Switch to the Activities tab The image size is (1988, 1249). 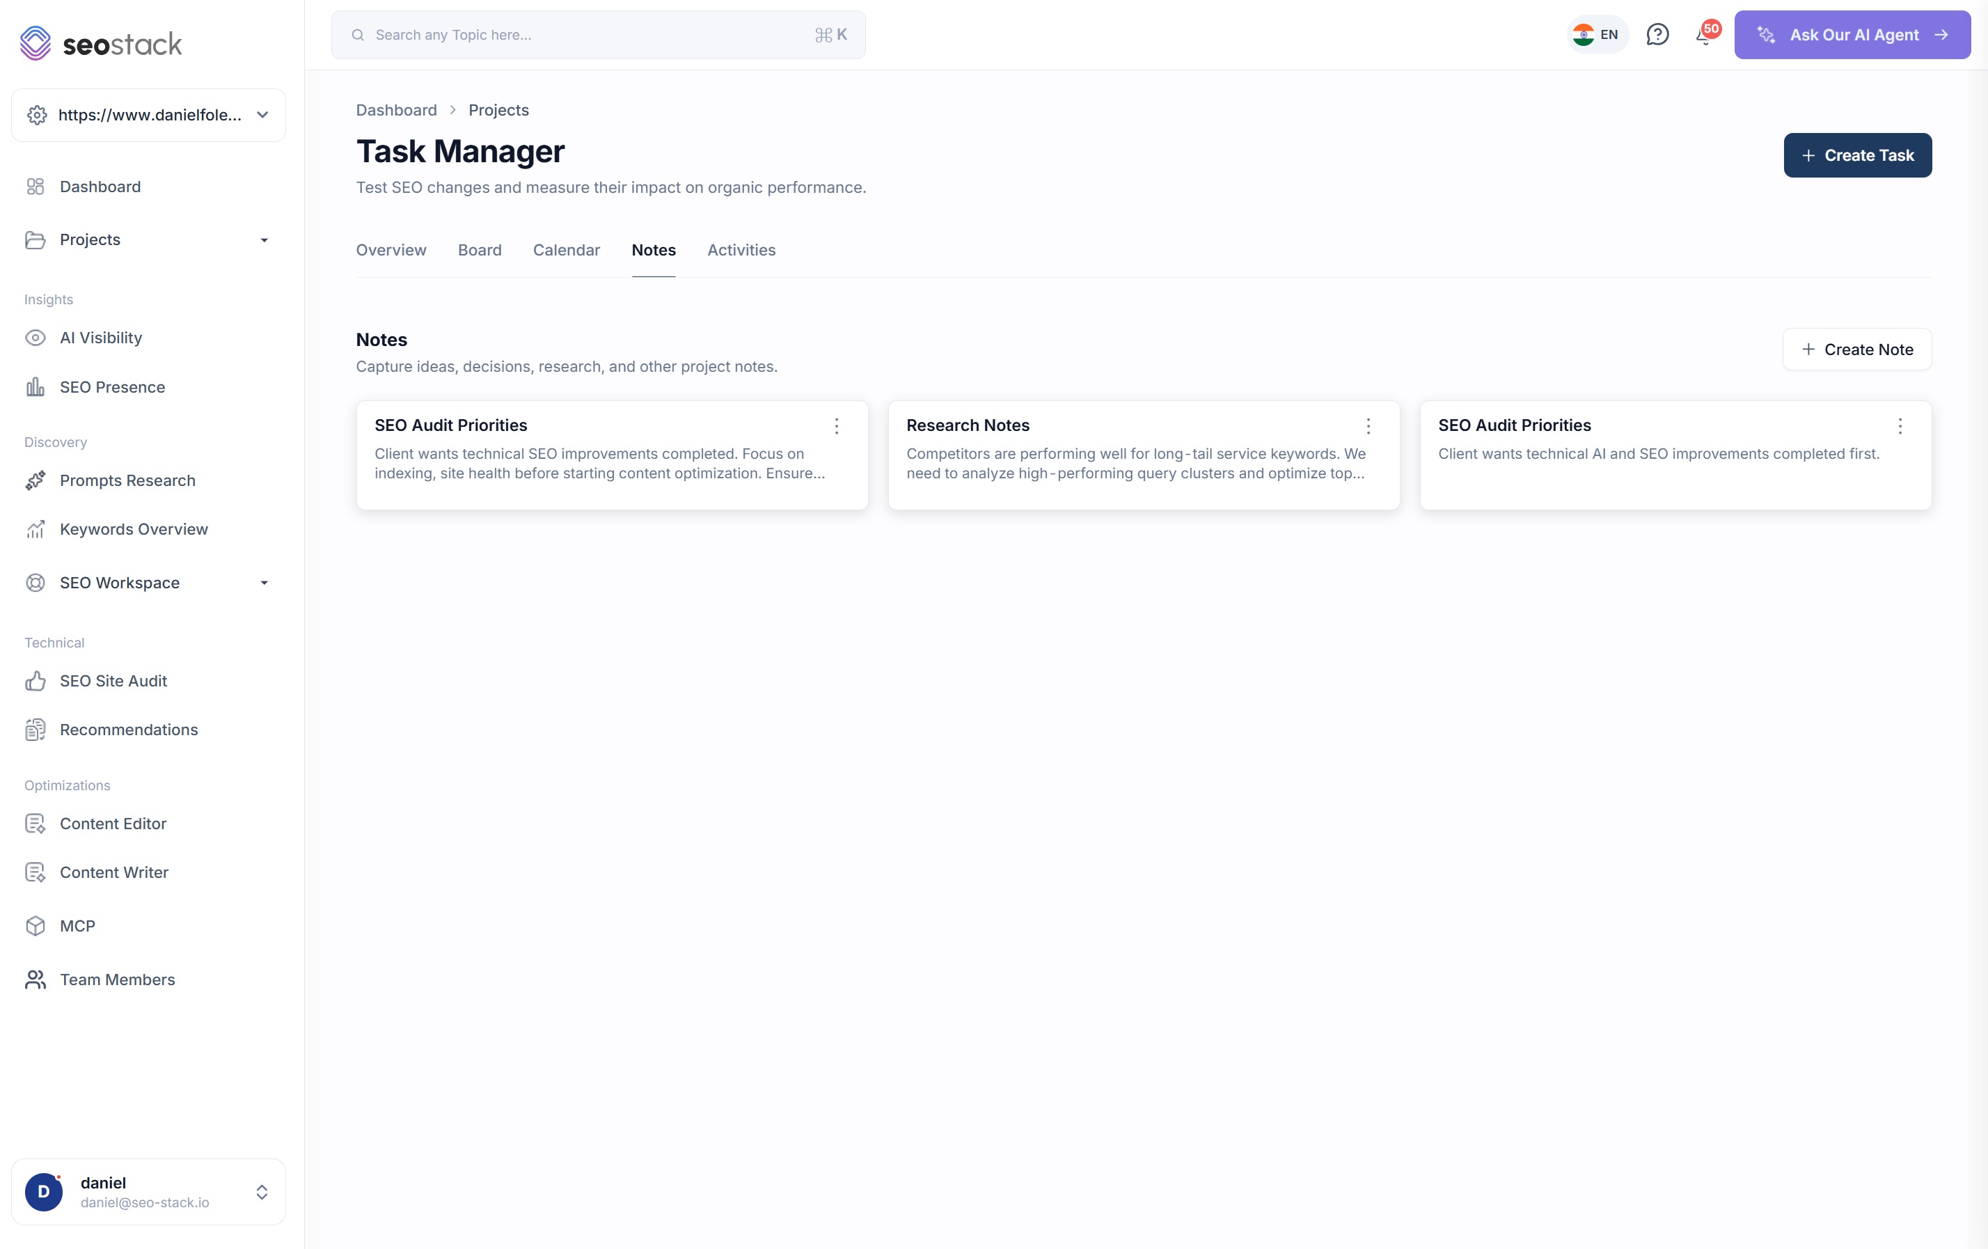741,250
